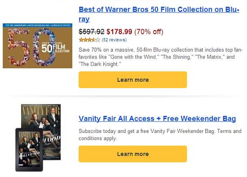Click the crossed-out $597.92 list price
The height and width of the screenshot is (177, 247).
(x=92, y=32)
